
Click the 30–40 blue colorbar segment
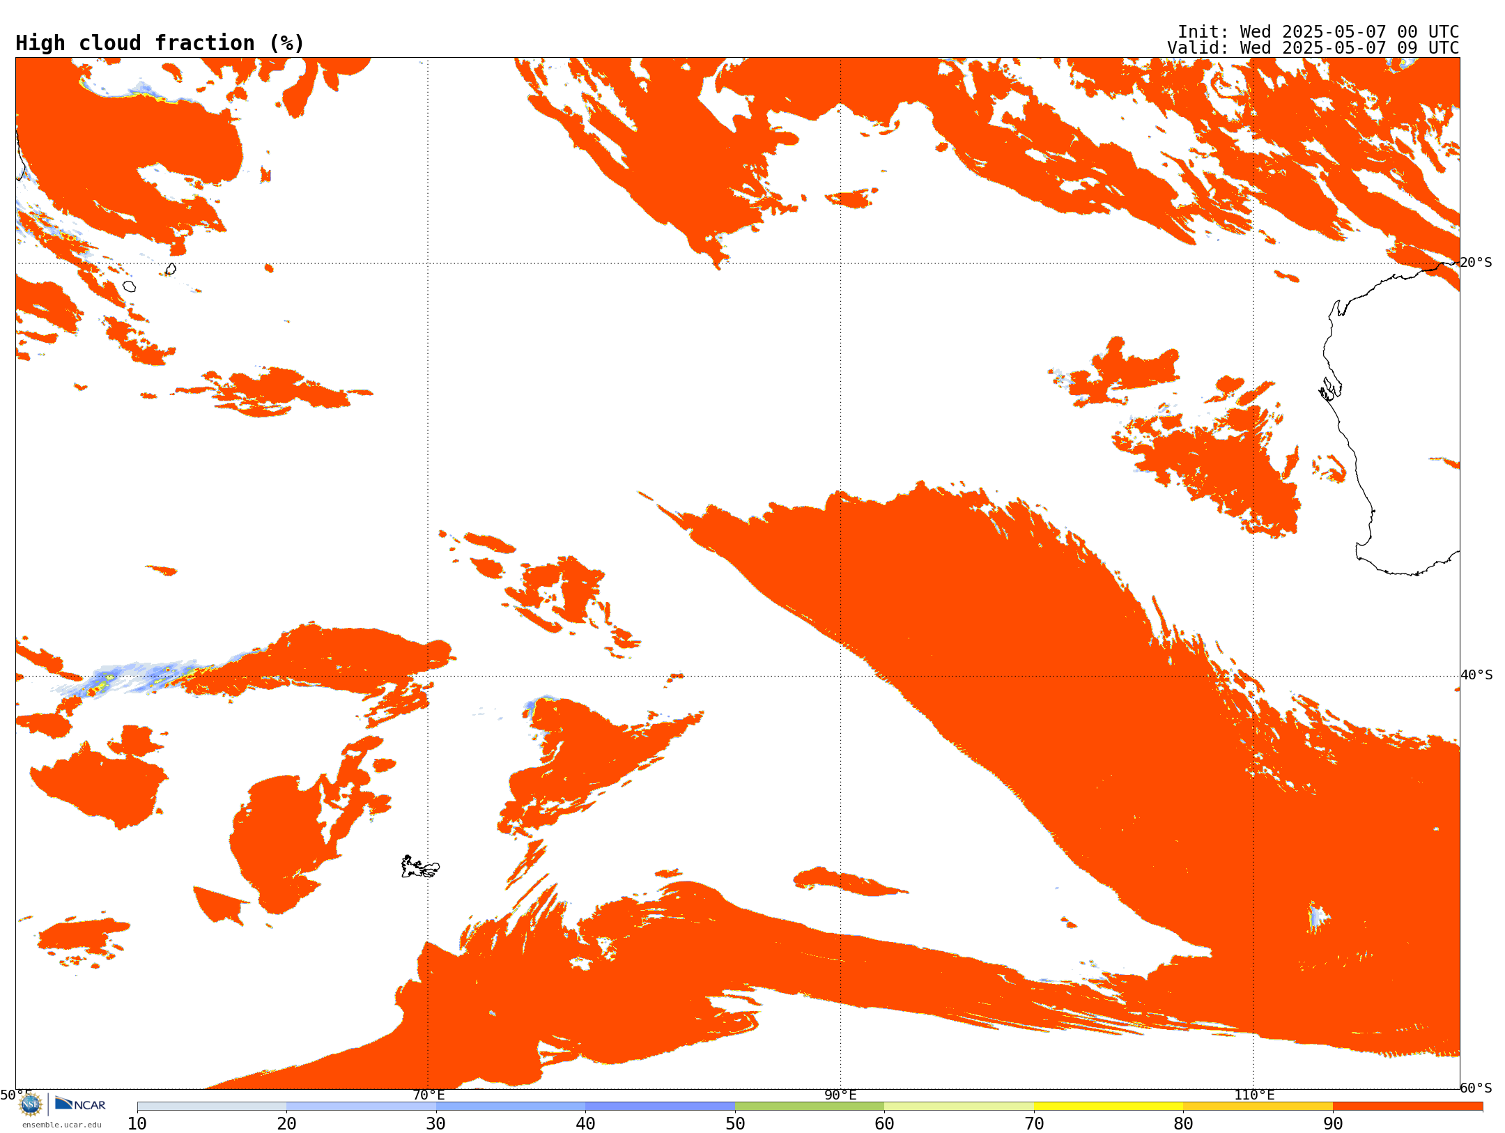[x=511, y=1107]
